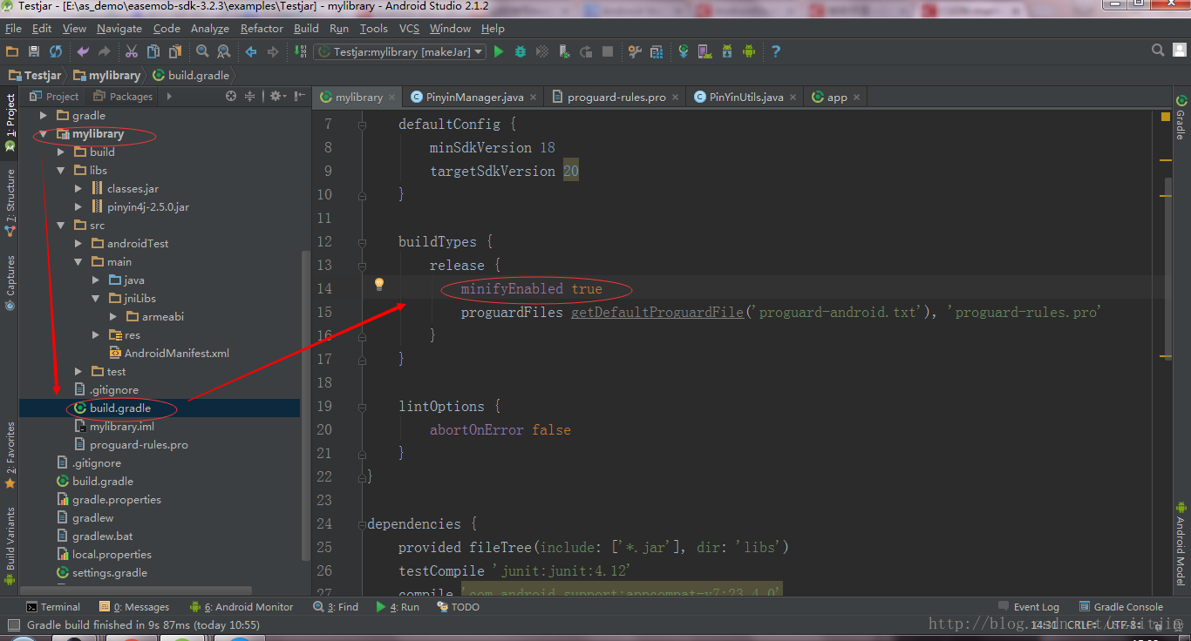Open the run configuration dropdown Testjar:mylibrary [makeJar]

[399, 52]
